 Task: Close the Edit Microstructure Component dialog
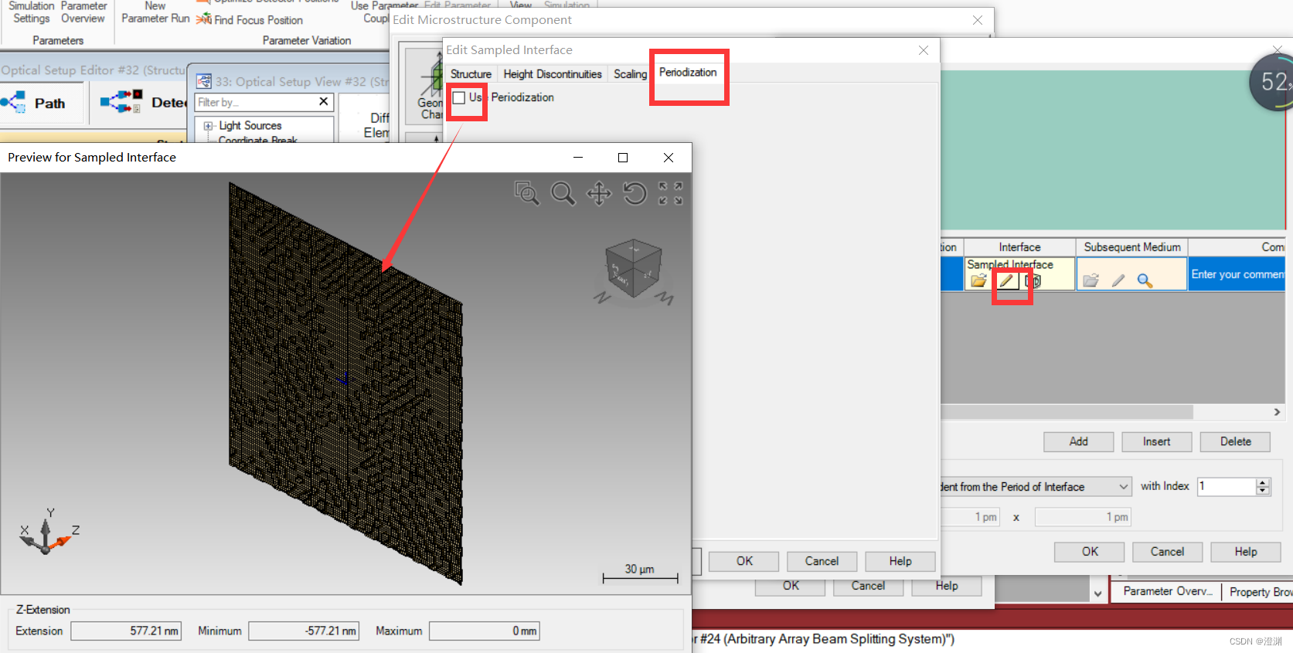click(978, 20)
